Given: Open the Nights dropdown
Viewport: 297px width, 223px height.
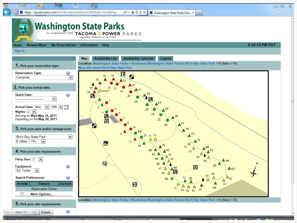Looking at the screenshot, I should coord(34,112).
